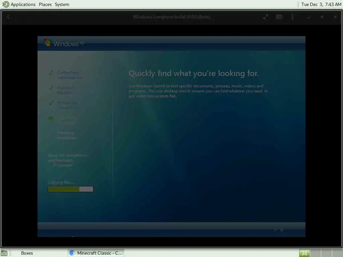Open the keyboard shortcuts button in Boxes
Viewport: 343px width, 257px height.
279,17
